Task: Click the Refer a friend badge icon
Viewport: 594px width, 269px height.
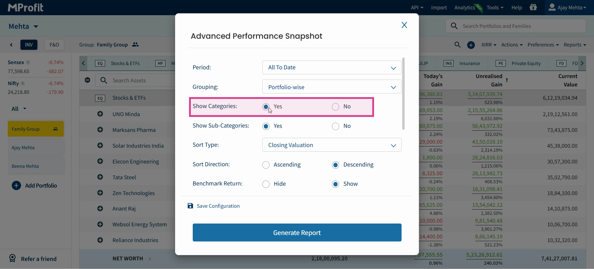Action: [12, 258]
